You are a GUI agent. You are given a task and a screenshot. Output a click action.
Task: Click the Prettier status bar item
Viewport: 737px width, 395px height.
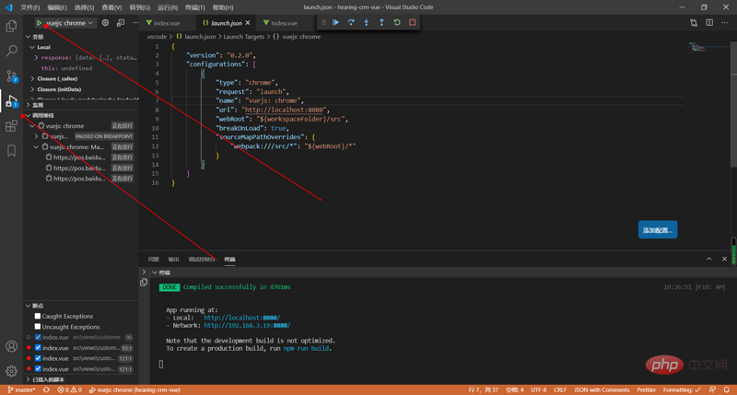tap(647, 389)
